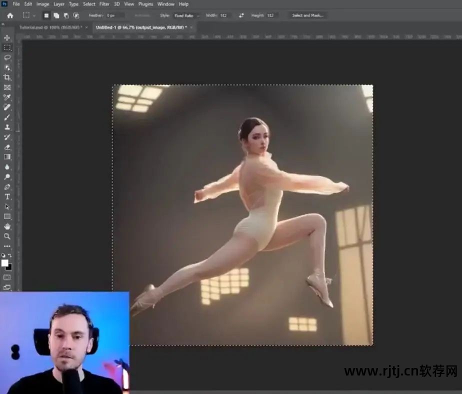Select the Crop tool
This screenshot has height=394, width=462.
pos(7,77)
